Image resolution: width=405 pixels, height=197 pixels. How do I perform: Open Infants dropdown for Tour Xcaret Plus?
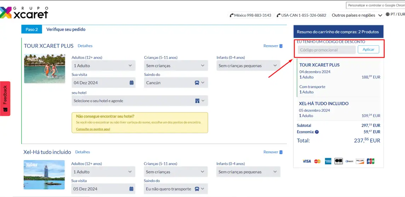point(248,65)
